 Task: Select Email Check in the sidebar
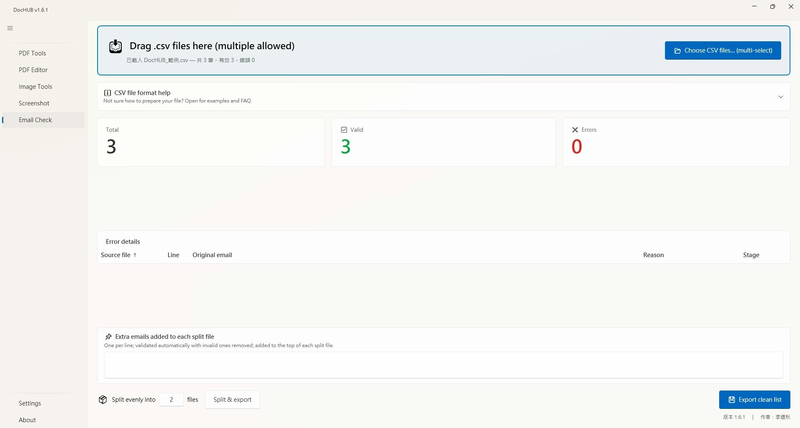tap(43, 120)
